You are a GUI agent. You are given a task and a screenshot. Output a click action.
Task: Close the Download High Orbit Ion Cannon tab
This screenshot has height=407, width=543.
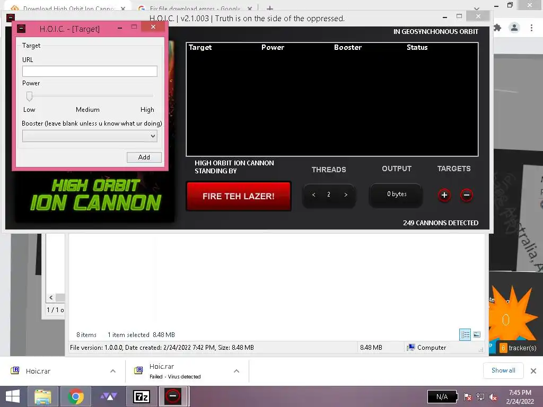point(123,8)
